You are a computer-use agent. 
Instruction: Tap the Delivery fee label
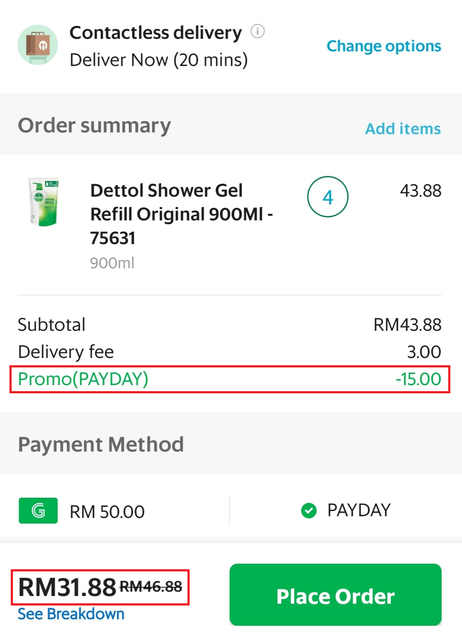66,352
